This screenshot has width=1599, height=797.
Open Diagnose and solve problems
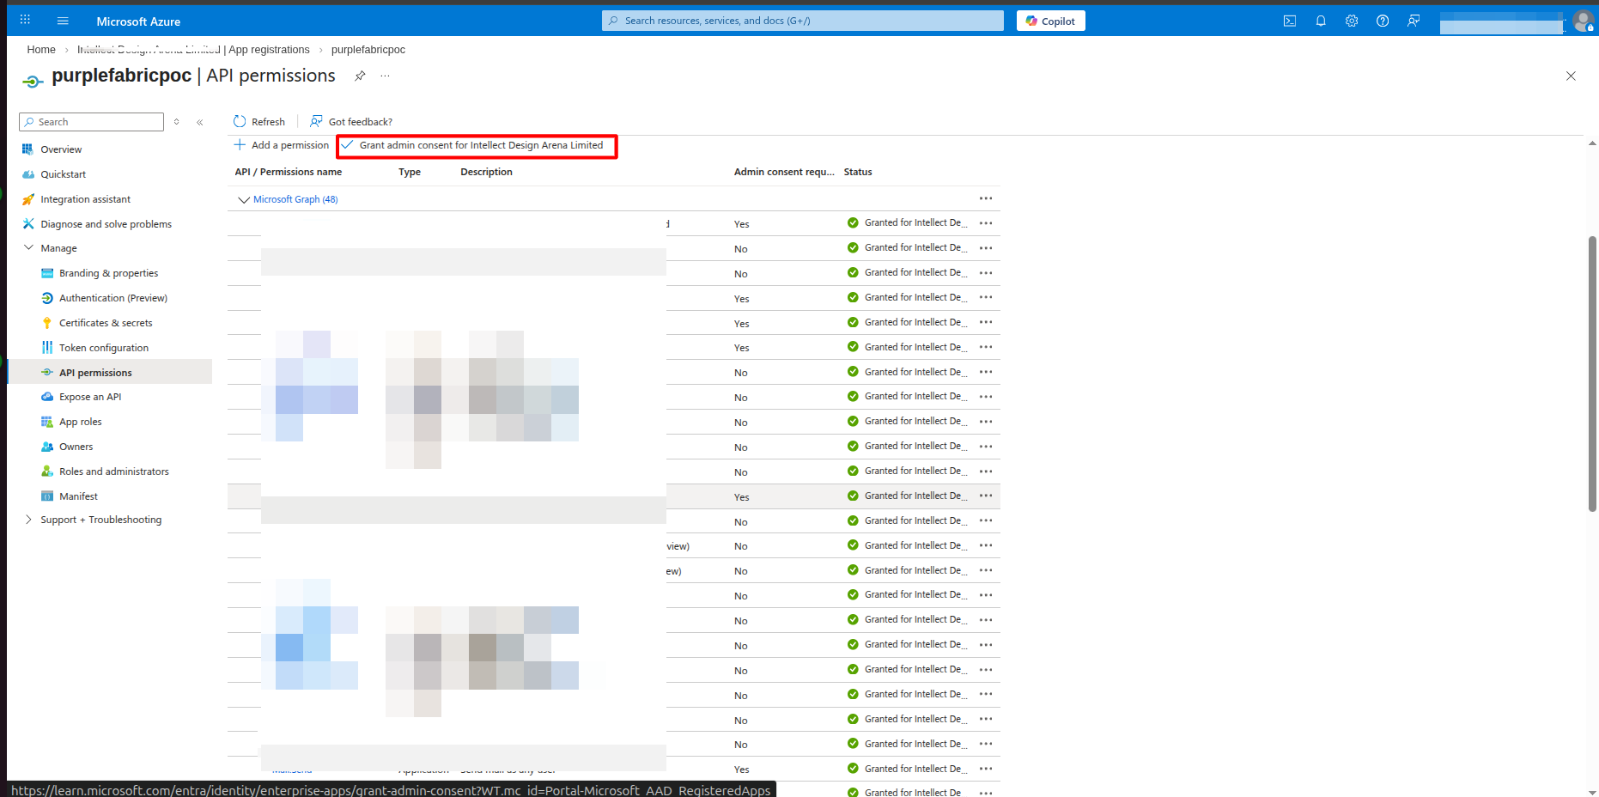click(106, 224)
